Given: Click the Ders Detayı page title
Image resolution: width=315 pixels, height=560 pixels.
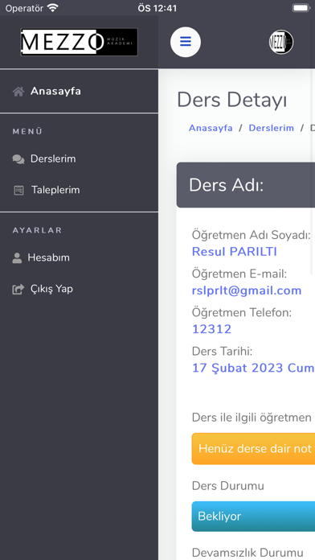Looking at the screenshot, I should click(232, 100).
